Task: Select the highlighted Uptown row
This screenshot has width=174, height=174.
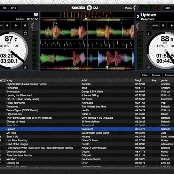Action: point(87,129)
